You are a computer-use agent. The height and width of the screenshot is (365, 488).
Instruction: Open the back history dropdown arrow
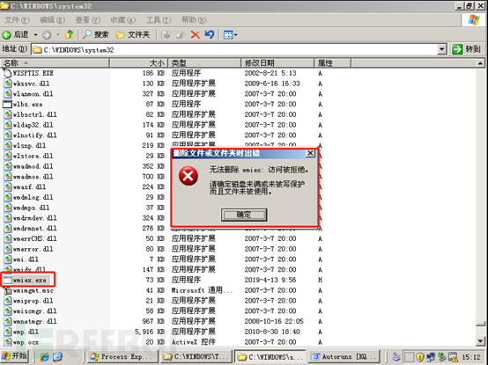pos(35,35)
